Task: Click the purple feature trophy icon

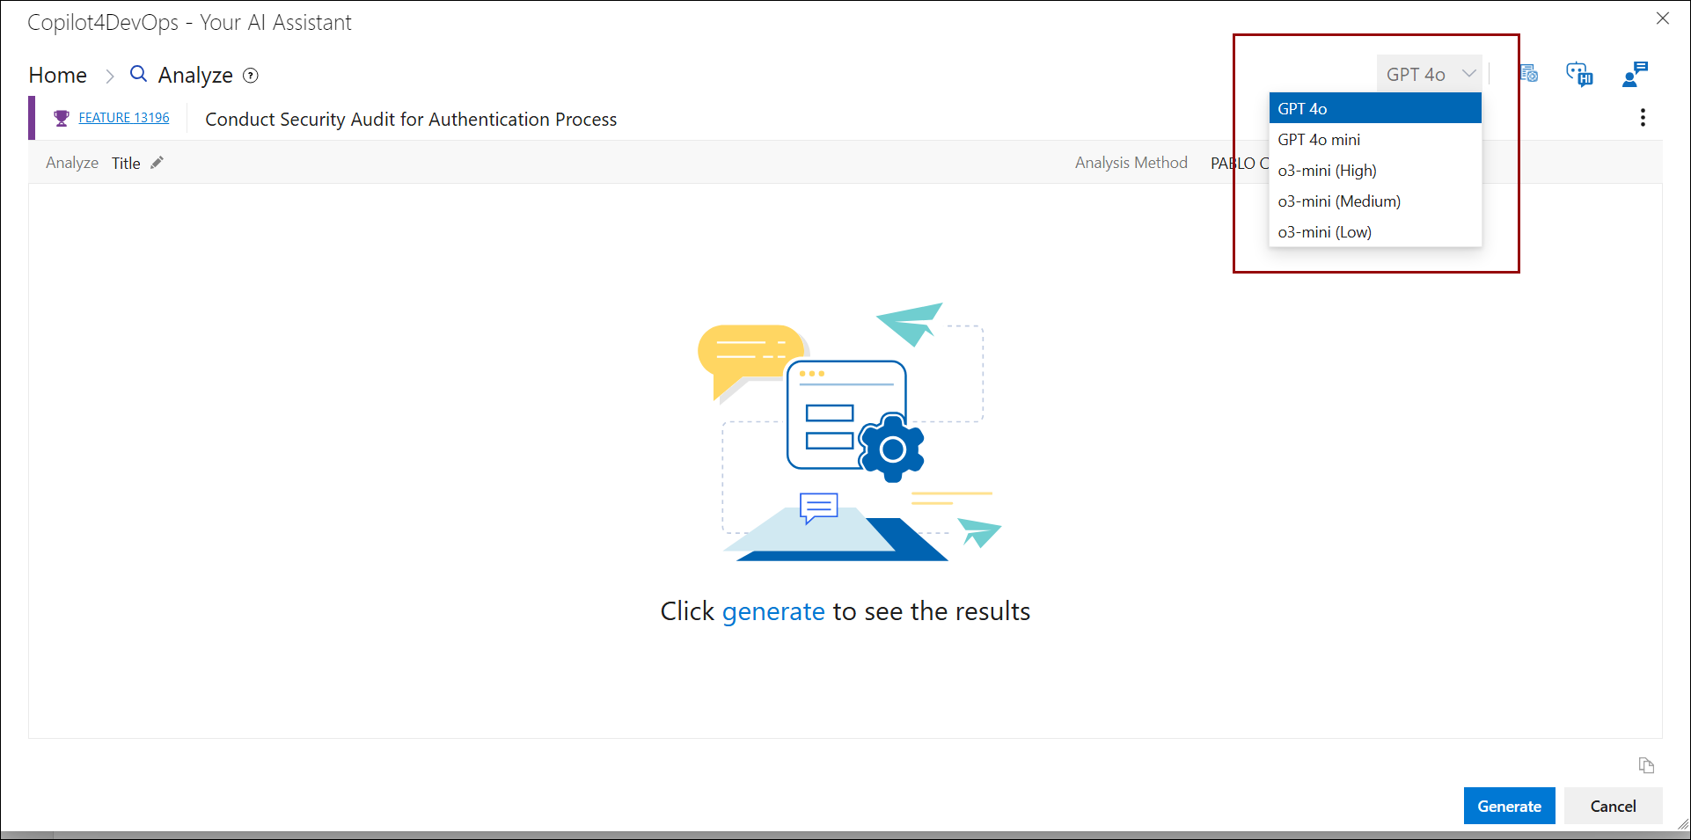Action: tap(62, 118)
